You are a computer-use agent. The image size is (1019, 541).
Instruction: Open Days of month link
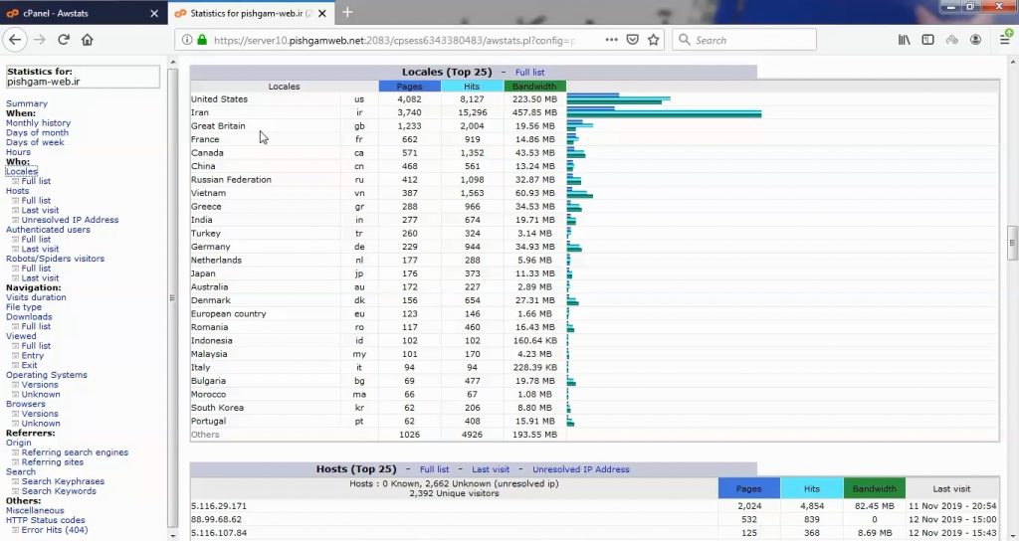37,132
